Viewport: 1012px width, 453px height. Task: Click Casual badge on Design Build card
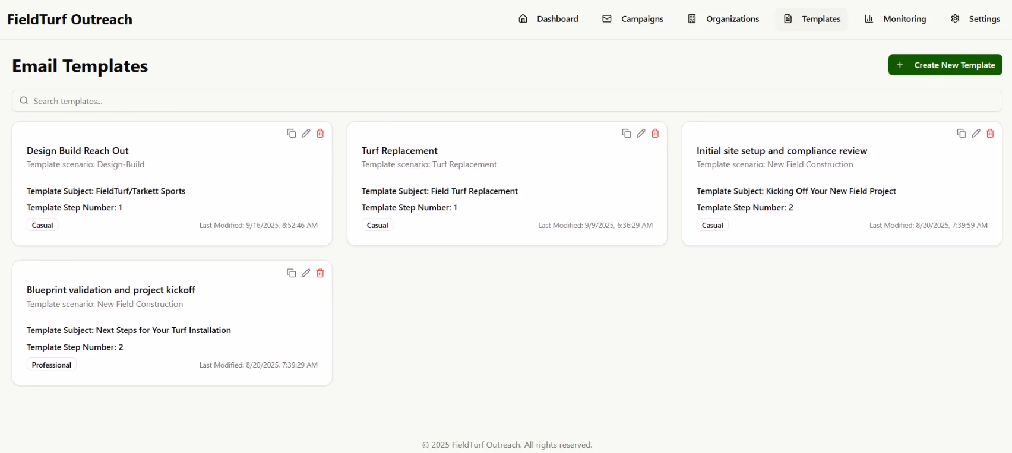coord(43,226)
